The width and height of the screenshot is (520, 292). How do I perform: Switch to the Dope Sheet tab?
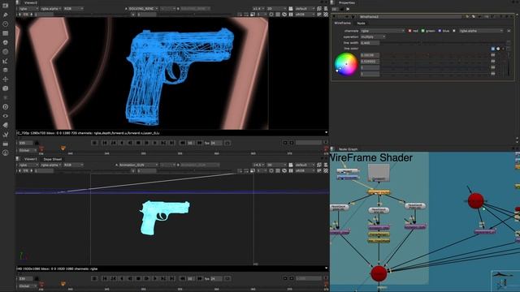(52, 159)
